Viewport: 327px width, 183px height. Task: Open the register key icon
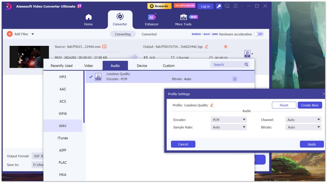point(219,6)
